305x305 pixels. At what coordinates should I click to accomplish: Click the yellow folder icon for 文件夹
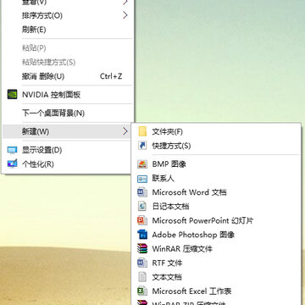(142, 131)
